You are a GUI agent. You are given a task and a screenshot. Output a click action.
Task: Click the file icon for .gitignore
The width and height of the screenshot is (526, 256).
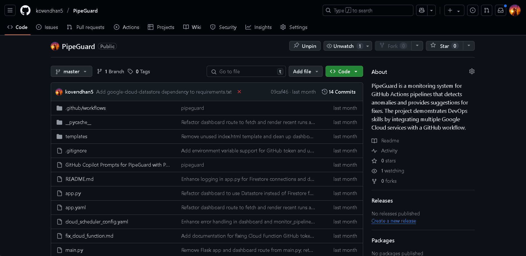point(59,151)
